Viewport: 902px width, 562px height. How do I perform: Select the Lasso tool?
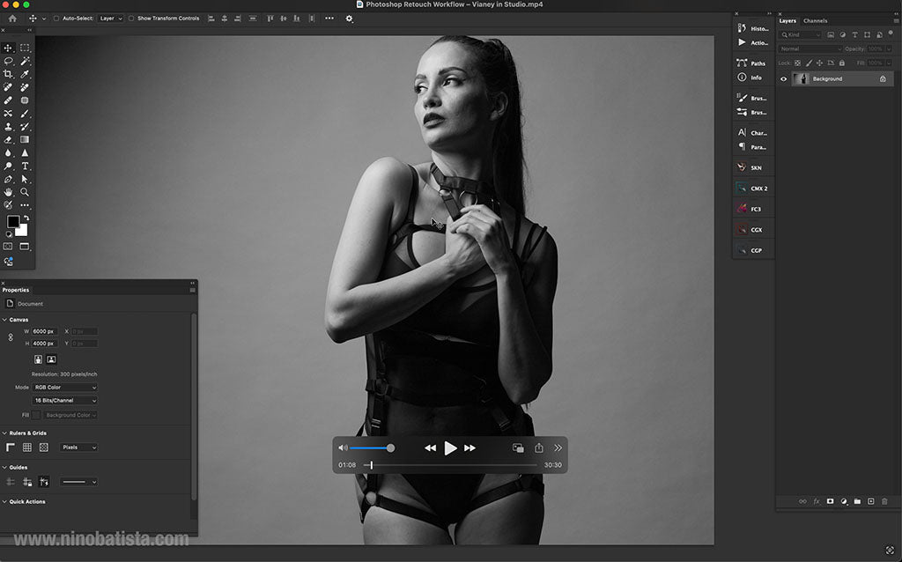(x=9, y=61)
